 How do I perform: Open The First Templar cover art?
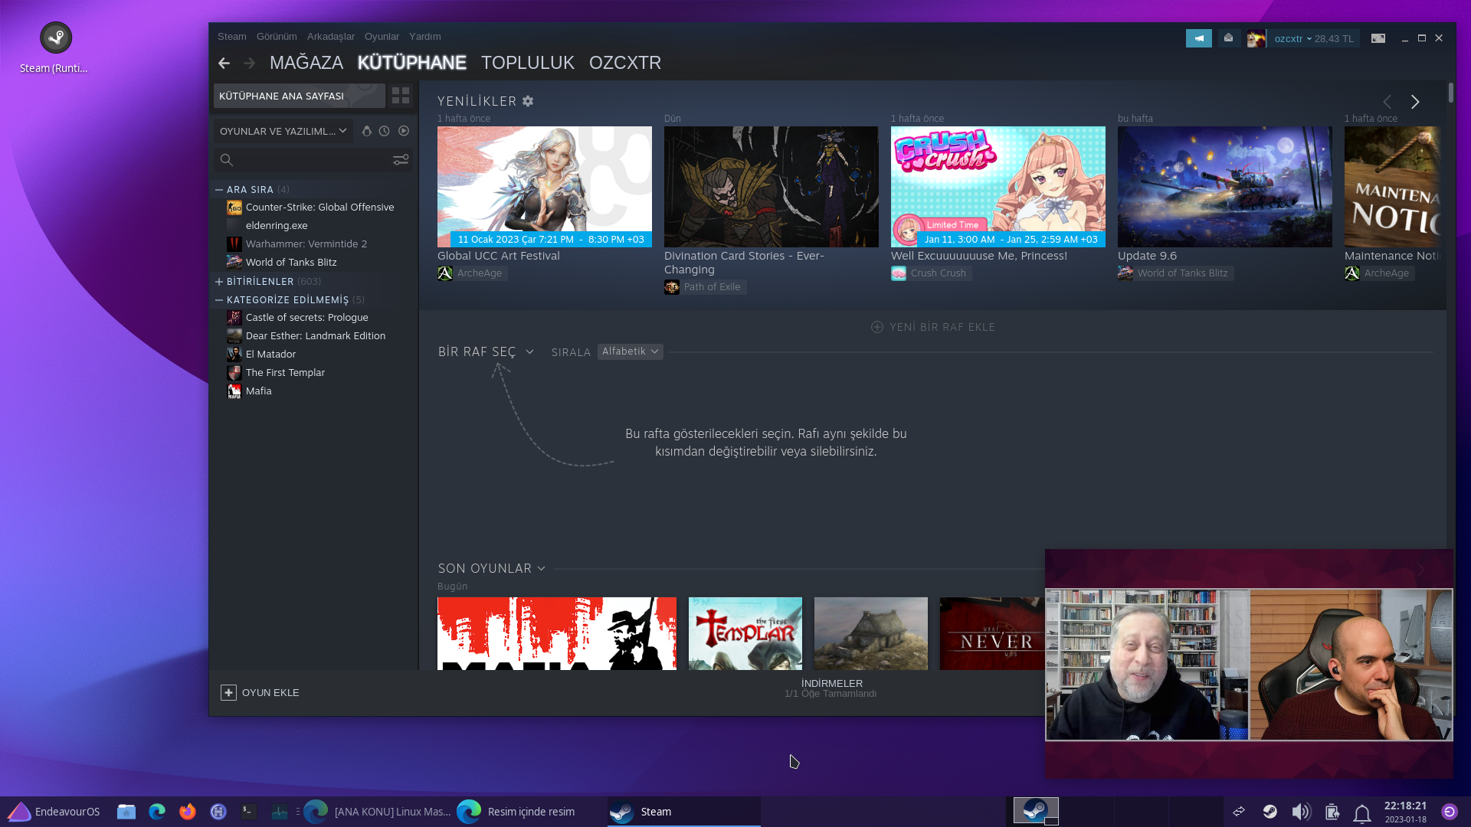point(745,633)
